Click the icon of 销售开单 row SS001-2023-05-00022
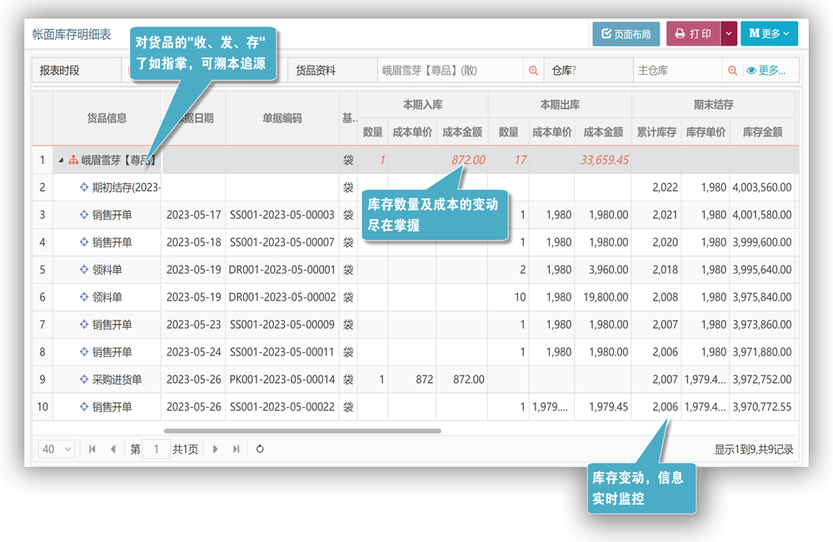833x542 pixels. tap(84, 407)
